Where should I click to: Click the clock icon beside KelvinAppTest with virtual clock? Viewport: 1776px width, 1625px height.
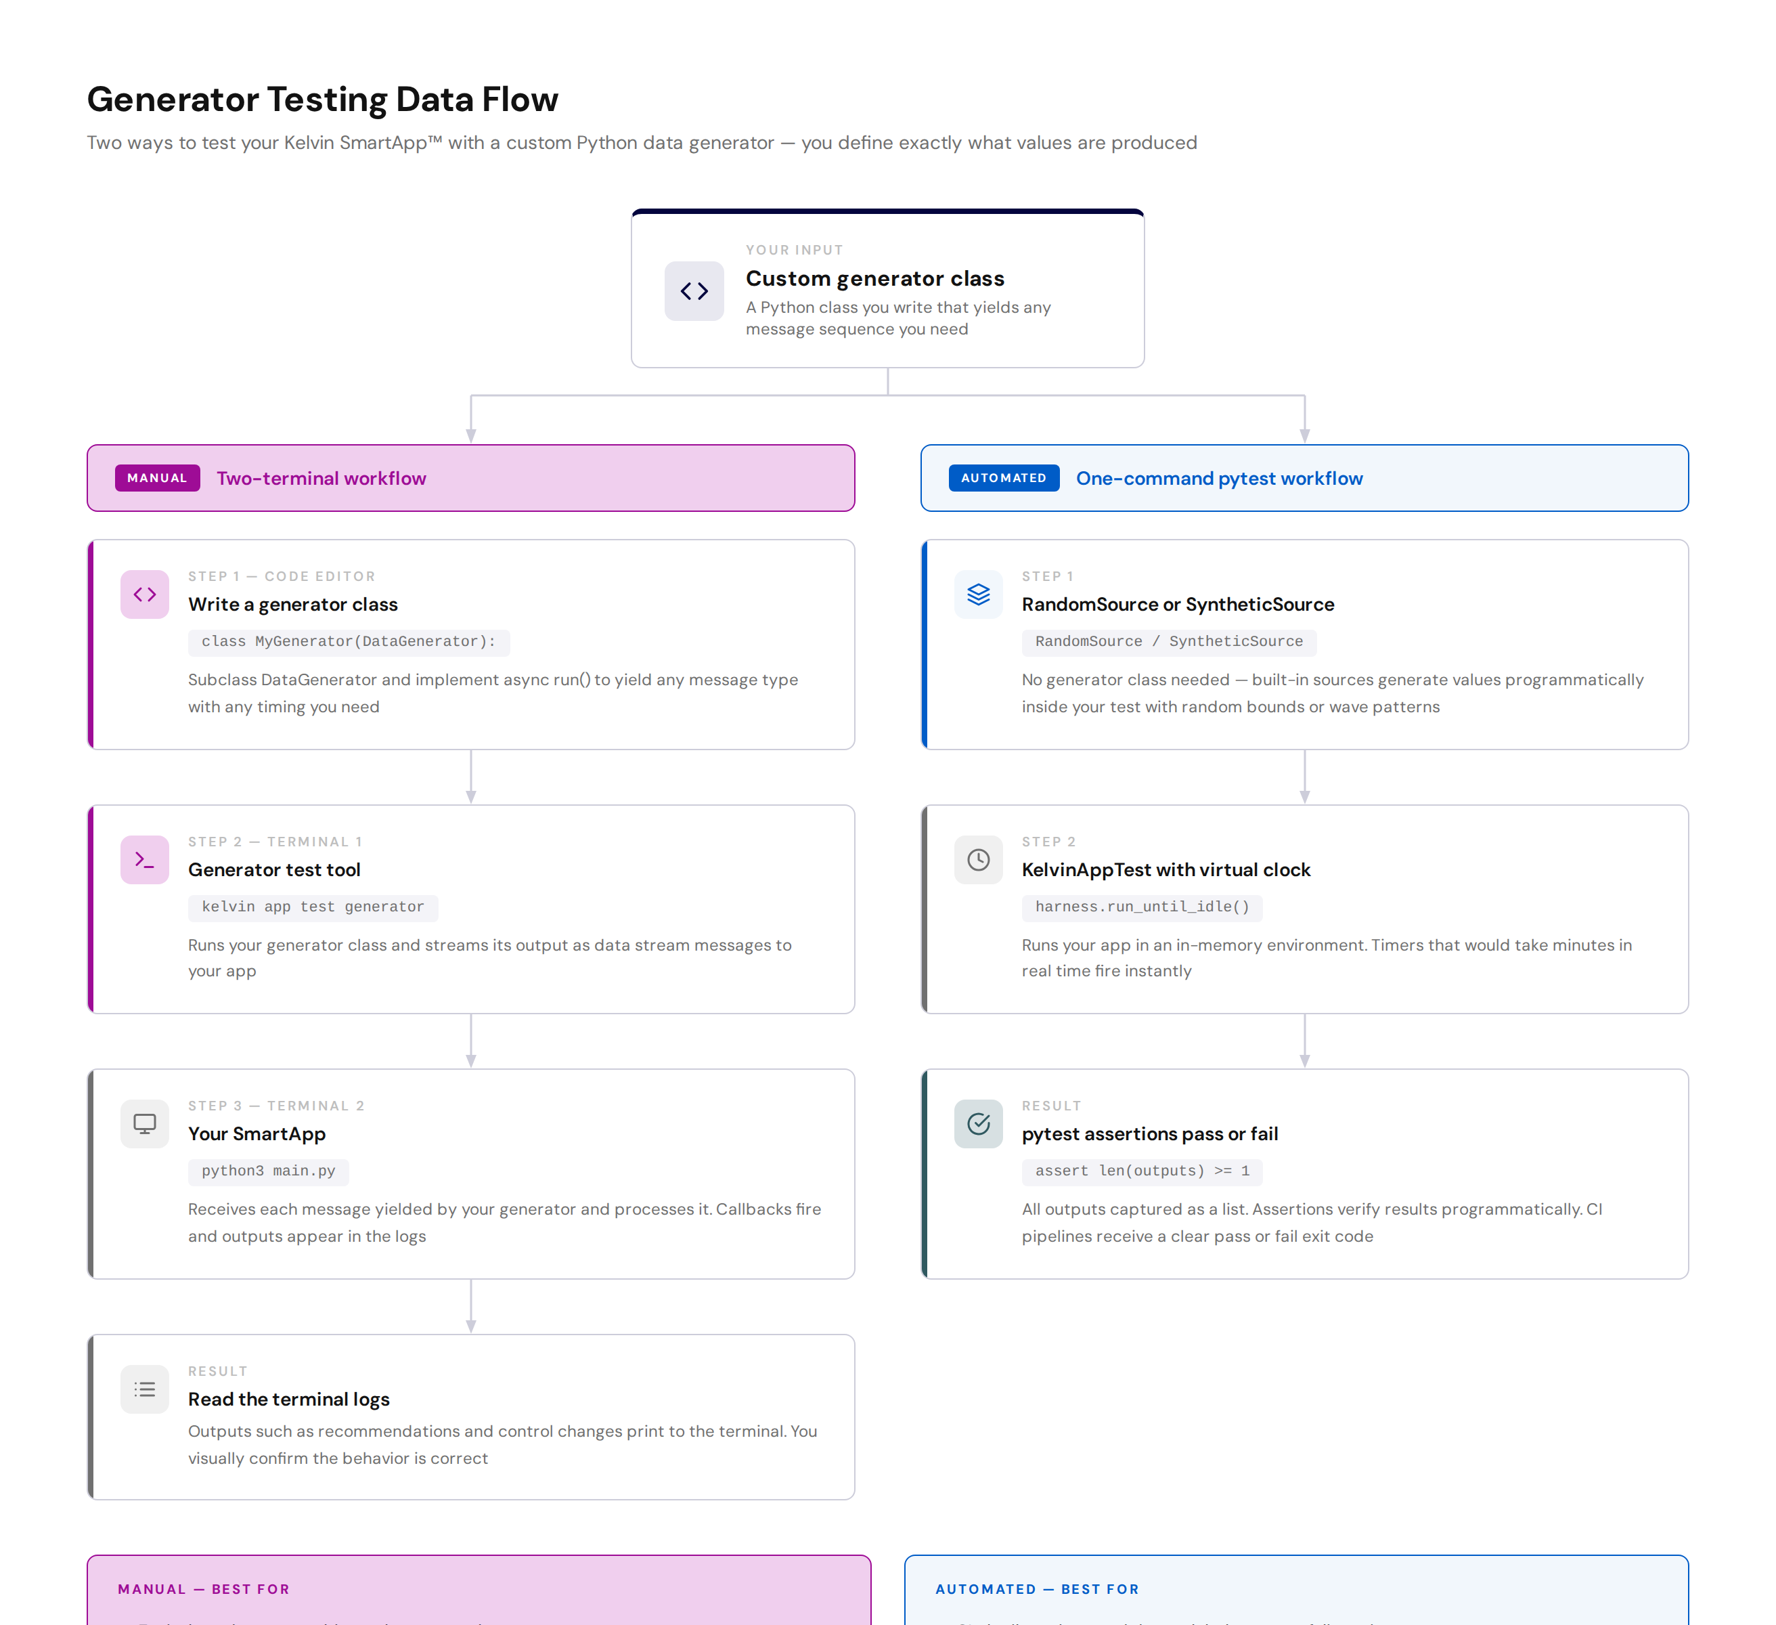979,860
